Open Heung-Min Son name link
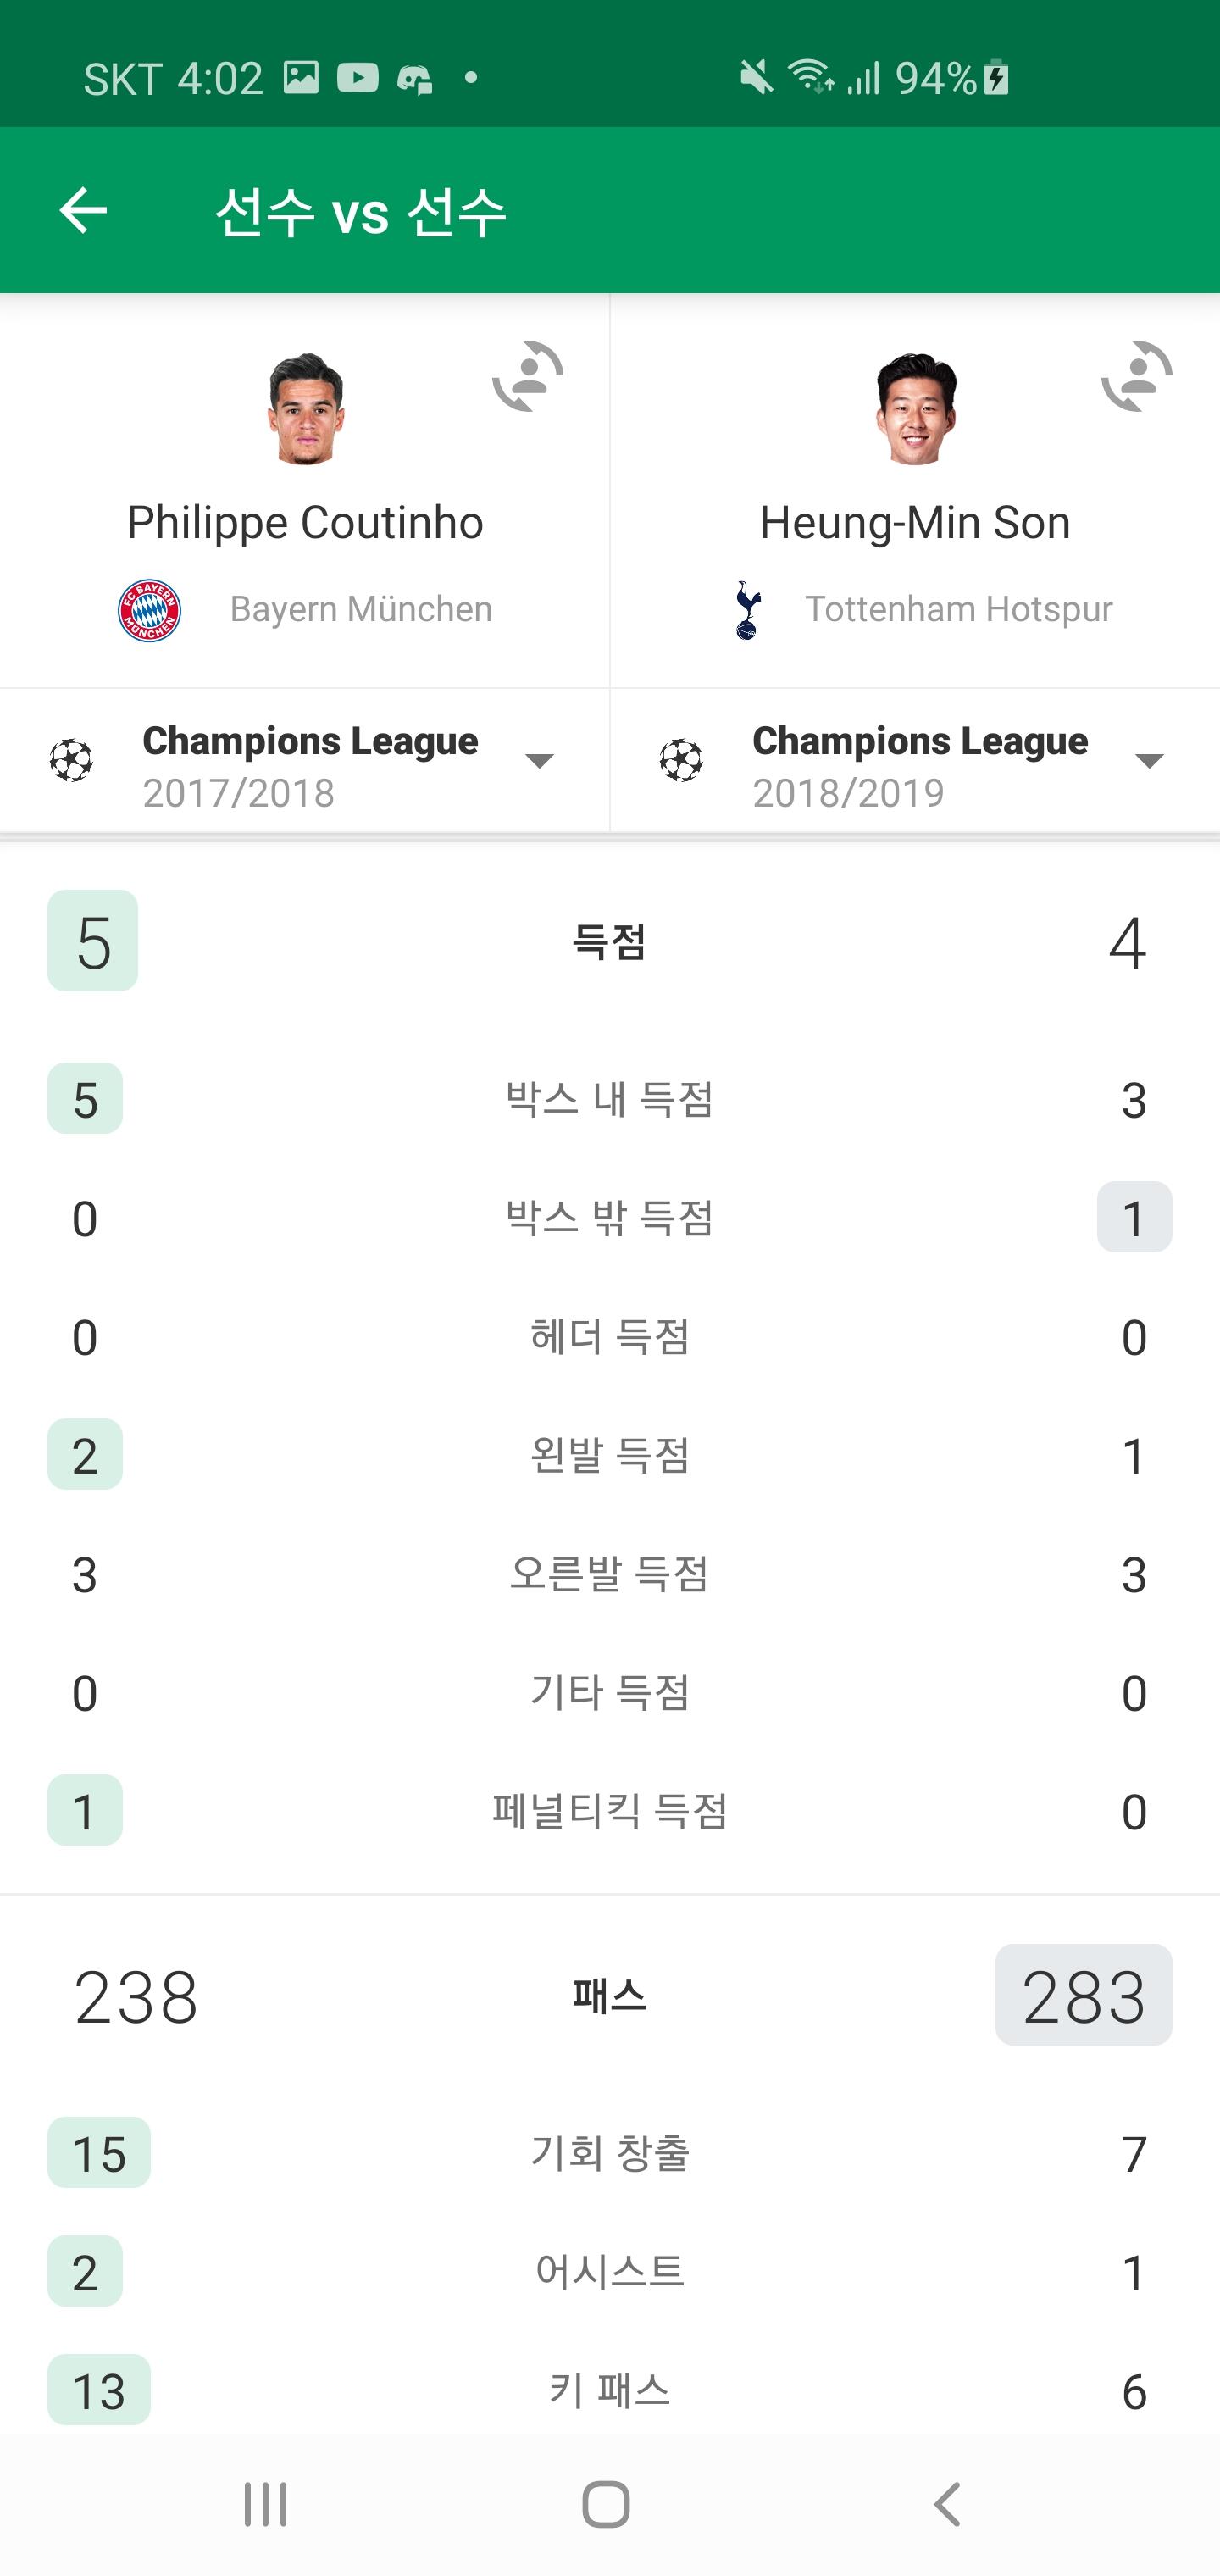Image resolution: width=1220 pixels, height=2576 pixels. pyautogui.click(x=915, y=523)
